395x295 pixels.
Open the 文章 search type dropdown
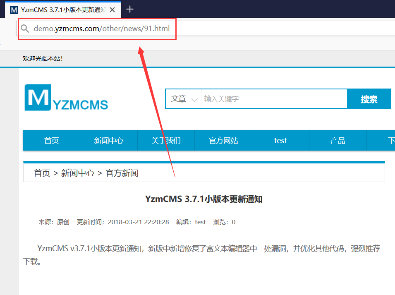(184, 99)
